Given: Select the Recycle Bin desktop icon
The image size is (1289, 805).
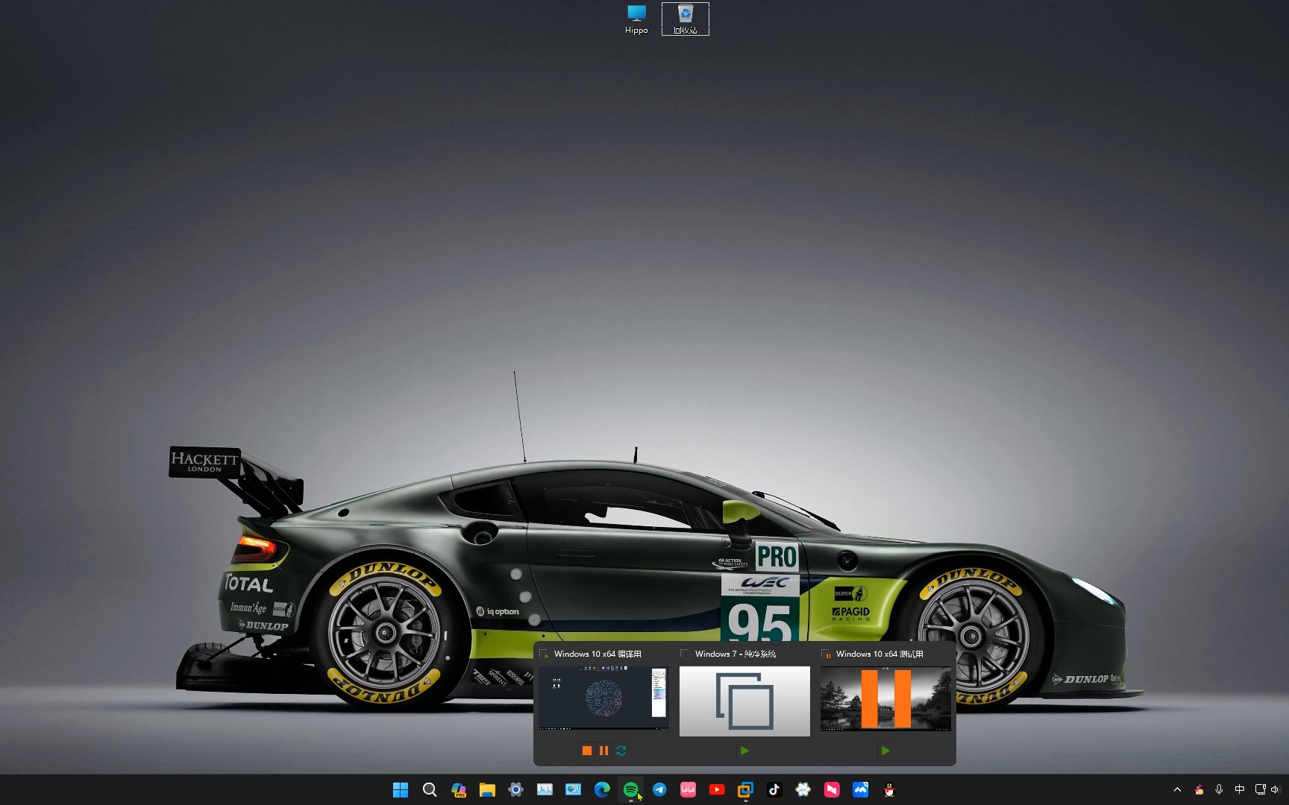Looking at the screenshot, I should pos(686,19).
